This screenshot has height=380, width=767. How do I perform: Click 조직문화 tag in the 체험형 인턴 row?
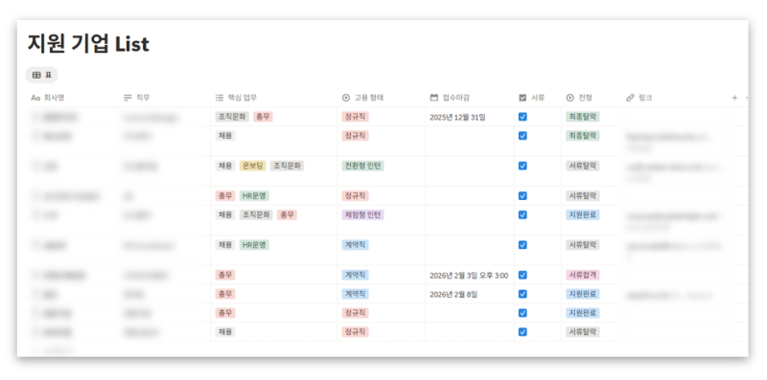click(x=256, y=215)
